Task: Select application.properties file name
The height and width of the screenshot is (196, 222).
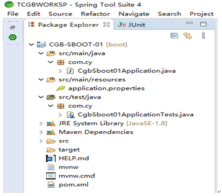Action: pyautogui.click(x=106, y=89)
